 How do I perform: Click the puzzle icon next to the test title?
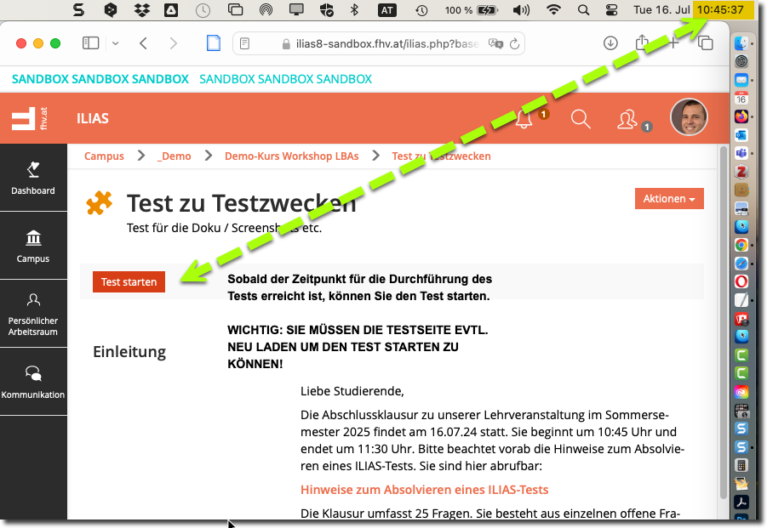tap(100, 204)
